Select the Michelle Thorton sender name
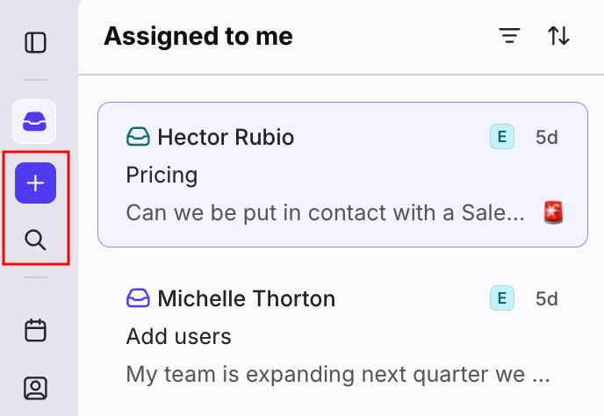The height and width of the screenshot is (416, 604). pos(247,298)
